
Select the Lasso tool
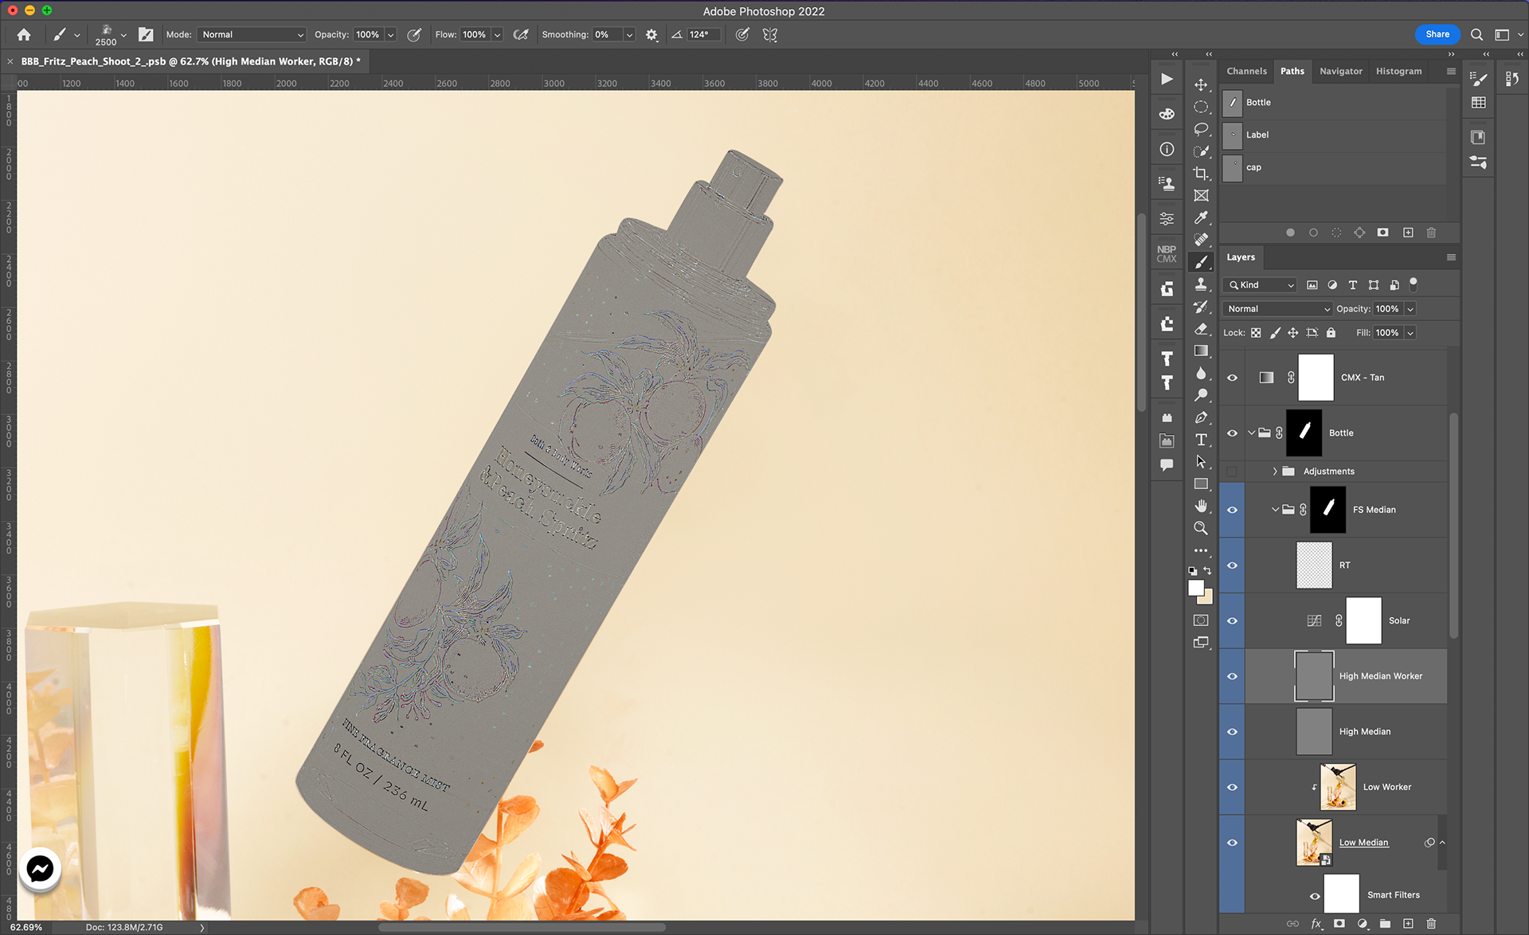(1201, 129)
